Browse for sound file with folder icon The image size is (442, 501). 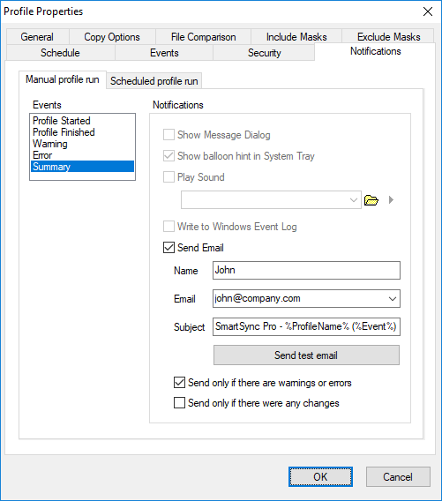coord(371,200)
